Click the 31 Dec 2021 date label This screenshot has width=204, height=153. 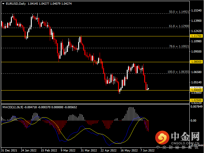tap(9, 151)
